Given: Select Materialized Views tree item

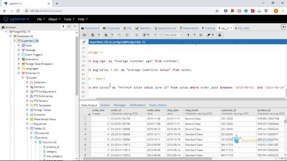Looking at the screenshot, I should [x=45, y=119].
